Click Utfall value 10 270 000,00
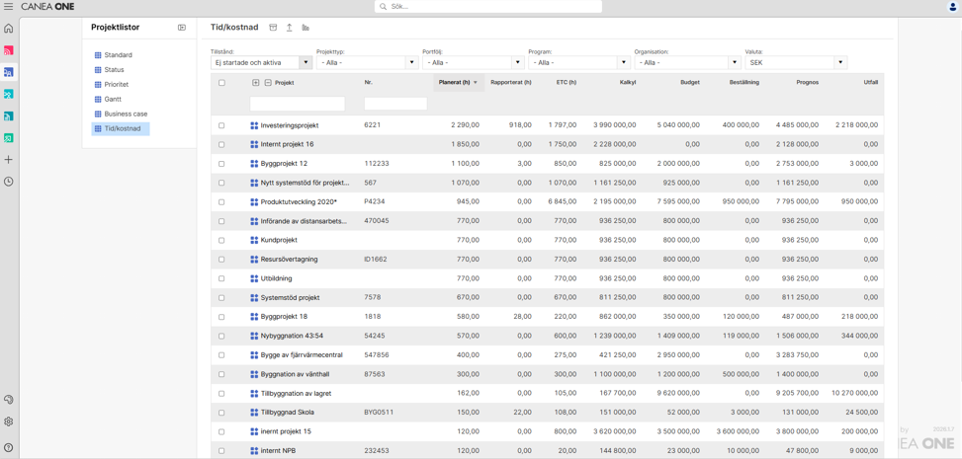 [854, 394]
